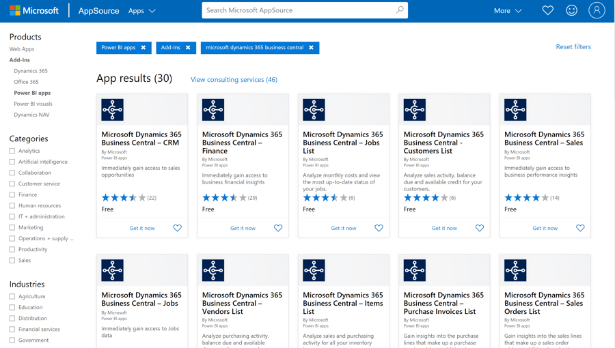Click the Purchase Invoices List app logo
Image resolution: width=615 pixels, height=348 pixels.
click(x=415, y=270)
